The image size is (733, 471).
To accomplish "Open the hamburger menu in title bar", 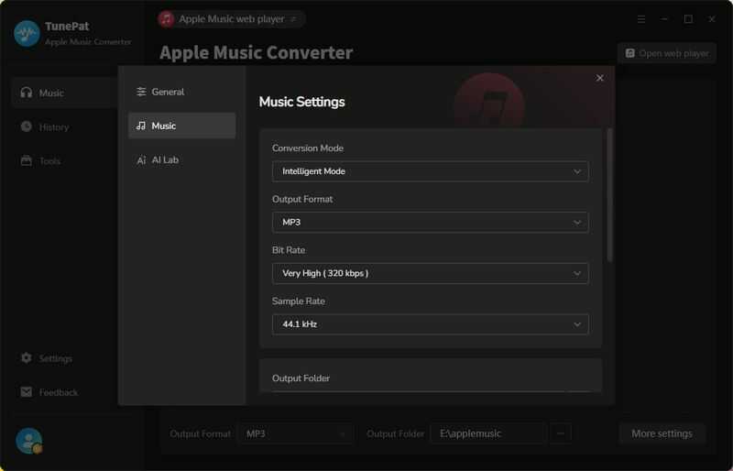I will (x=641, y=19).
